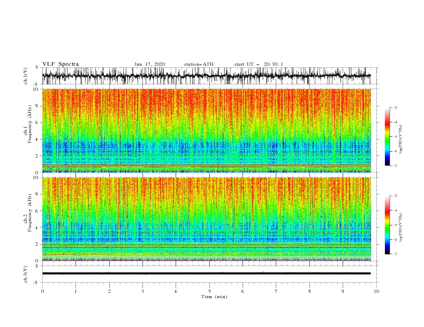The height and width of the screenshot is (327, 424).
Task: Click the 'ch.1(V)' axis label
Action: tap(26, 76)
